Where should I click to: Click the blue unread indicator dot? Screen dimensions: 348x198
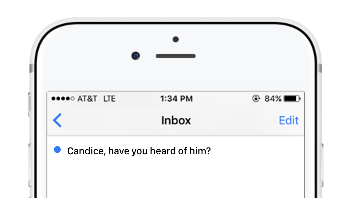coord(57,150)
